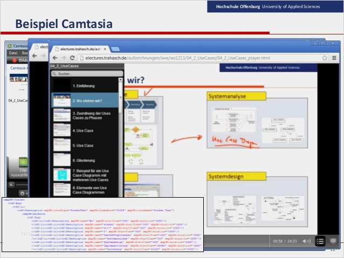Jump to chapter 1. Einführung
The width and height of the screenshot is (344, 258).
(x=86, y=85)
